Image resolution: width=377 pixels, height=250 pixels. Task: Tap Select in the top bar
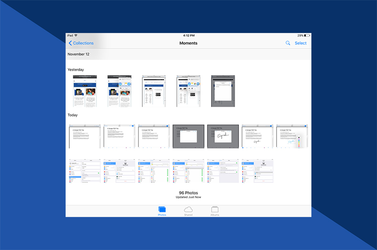(301, 43)
